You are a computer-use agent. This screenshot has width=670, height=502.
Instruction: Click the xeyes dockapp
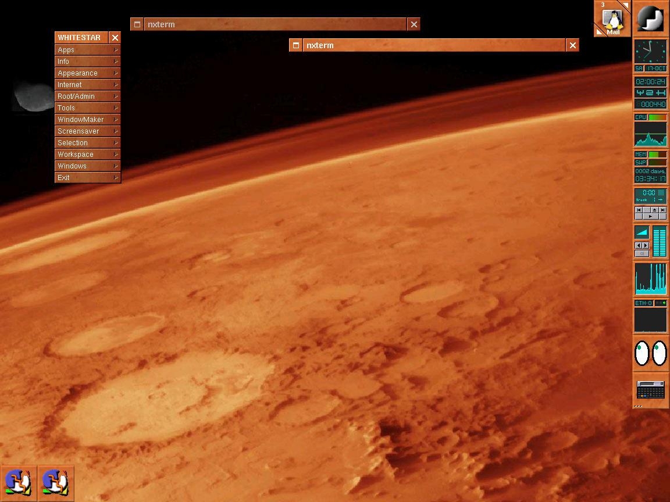point(650,353)
